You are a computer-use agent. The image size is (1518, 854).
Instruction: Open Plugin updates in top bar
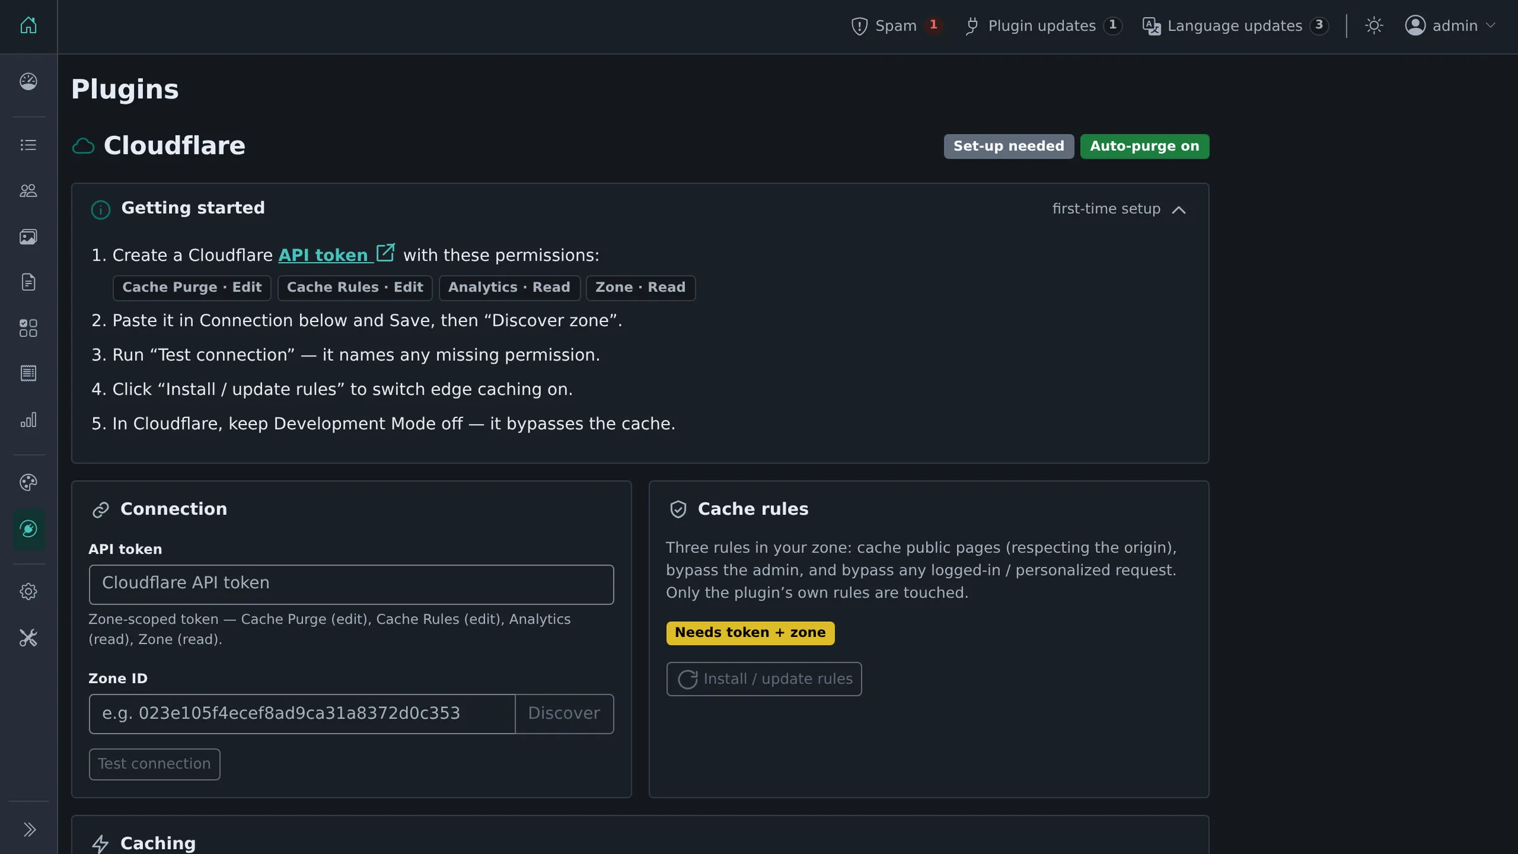pos(1044,26)
